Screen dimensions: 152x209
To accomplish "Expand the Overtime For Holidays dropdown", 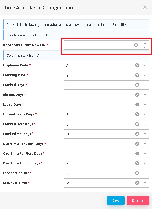I will point(145,163).
